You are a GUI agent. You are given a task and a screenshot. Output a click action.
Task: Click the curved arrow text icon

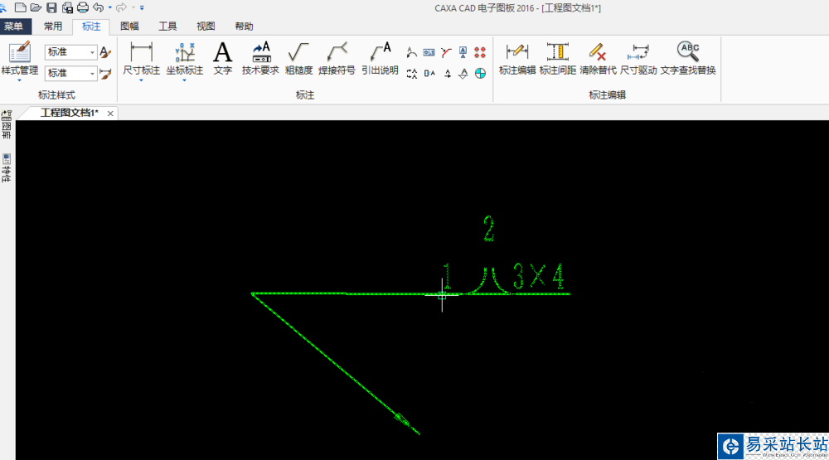412,52
